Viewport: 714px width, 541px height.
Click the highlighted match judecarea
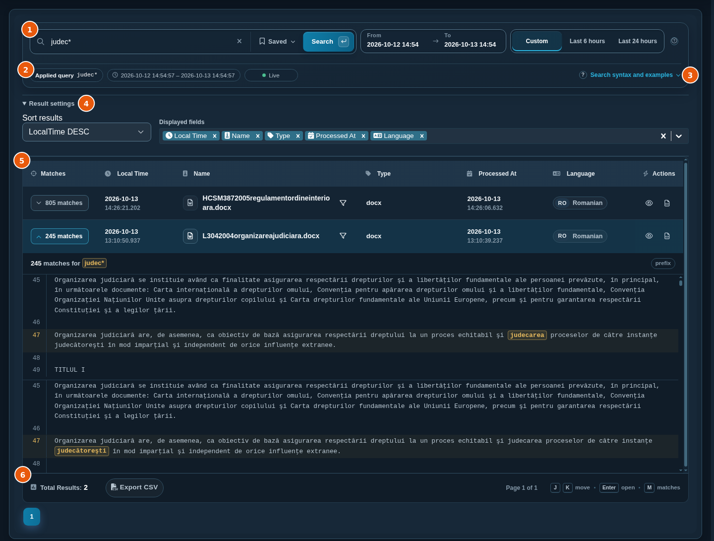(527, 336)
